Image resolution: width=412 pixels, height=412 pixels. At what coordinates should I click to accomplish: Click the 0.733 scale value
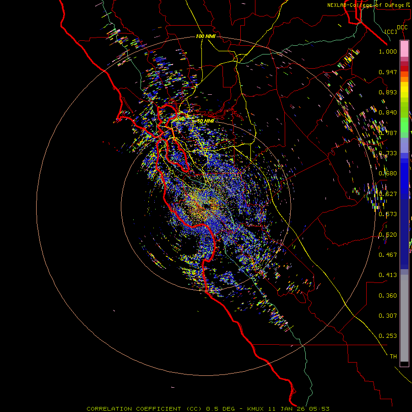(388, 153)
